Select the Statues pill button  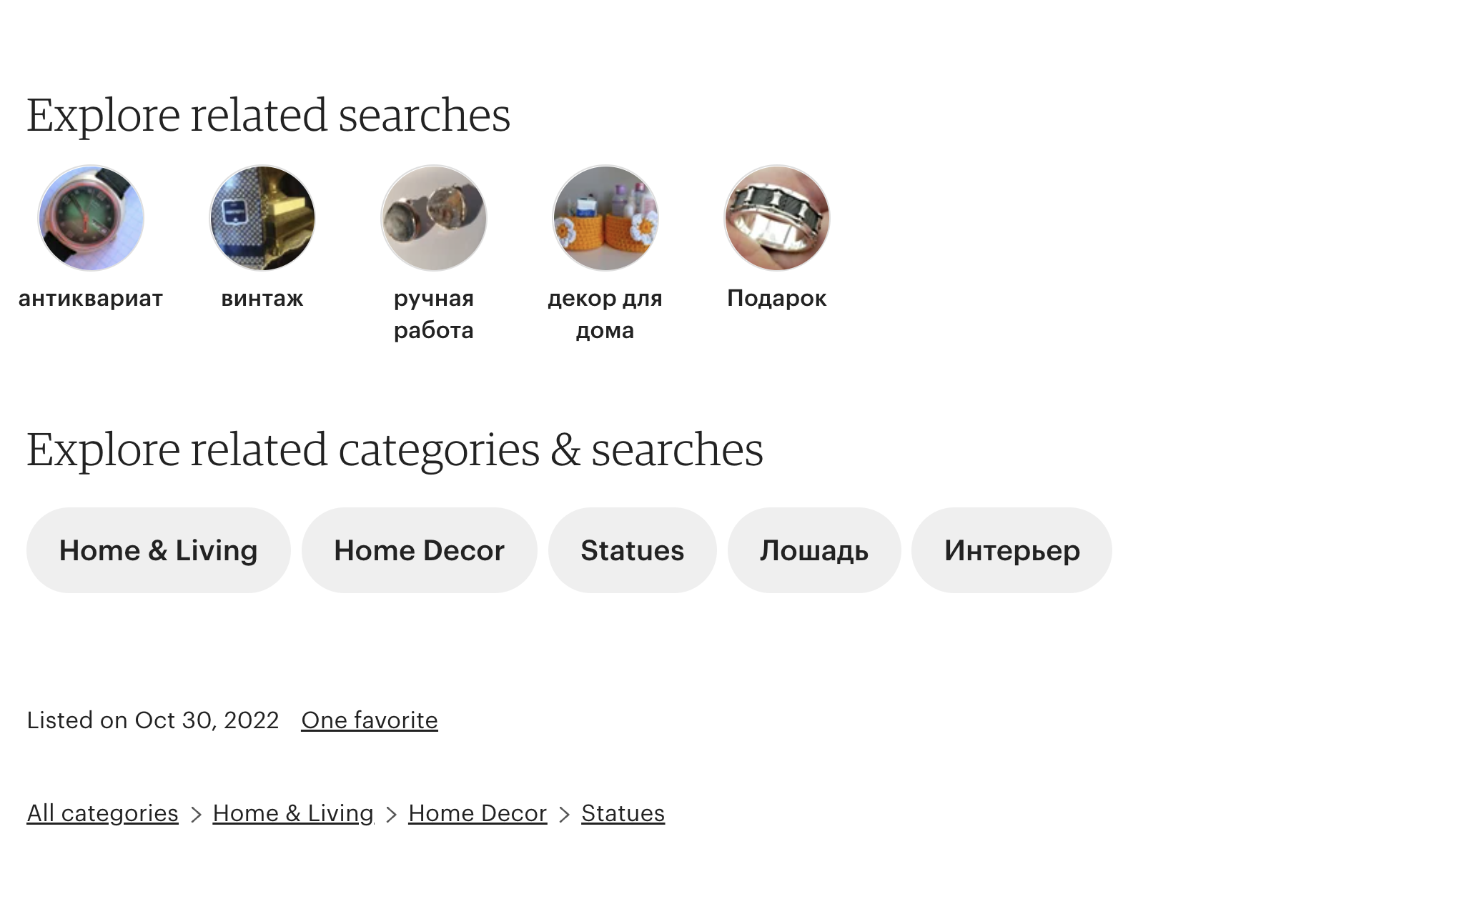[633, 550]
